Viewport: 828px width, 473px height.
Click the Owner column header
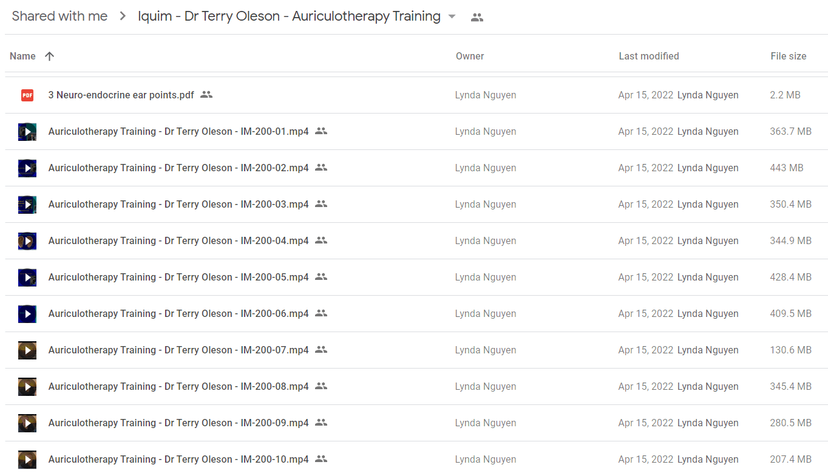point(470,56)
